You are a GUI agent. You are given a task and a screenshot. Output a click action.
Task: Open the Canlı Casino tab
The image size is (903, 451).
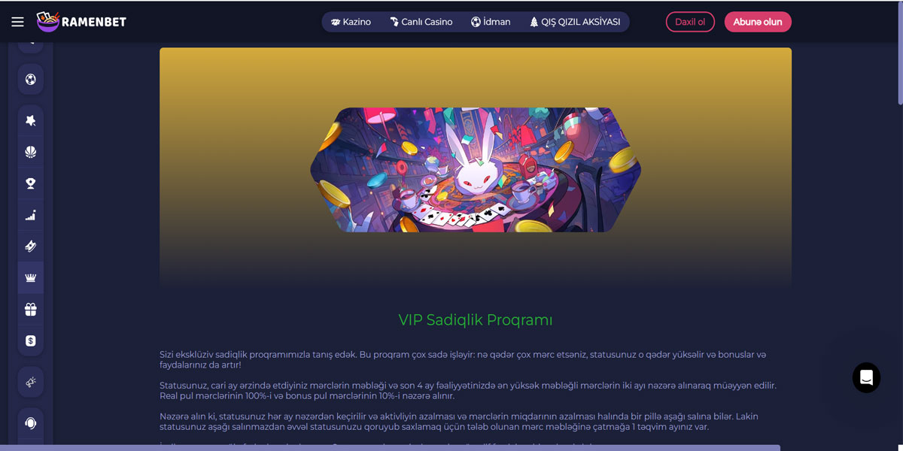[421, 22]
